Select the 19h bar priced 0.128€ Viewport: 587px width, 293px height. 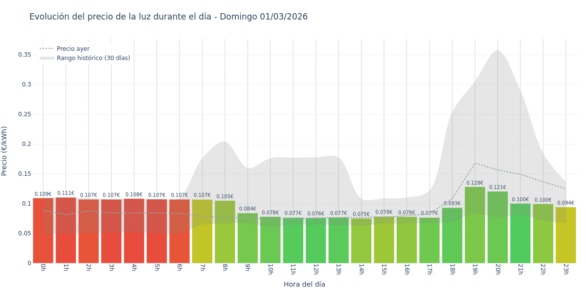click(x=474, y=225)
